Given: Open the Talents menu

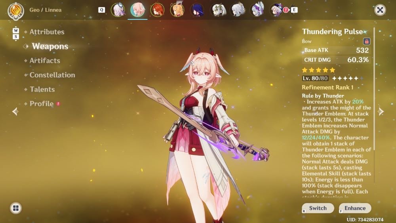Looking at the screenshot, I should [42, 90].
